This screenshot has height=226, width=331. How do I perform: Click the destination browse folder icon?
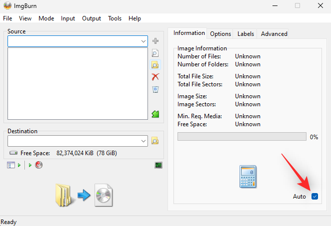(x=155, y=141)
